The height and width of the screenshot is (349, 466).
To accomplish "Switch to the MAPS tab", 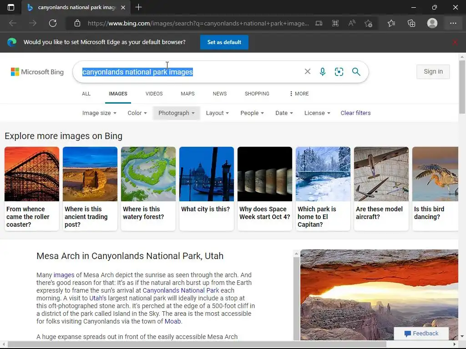I will pyautogui.click(x=187, y=94).
